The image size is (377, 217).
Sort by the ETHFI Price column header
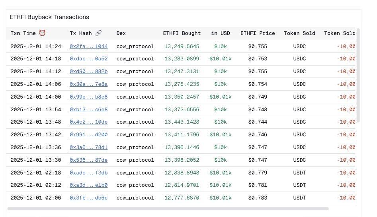(x=258, y=33)
